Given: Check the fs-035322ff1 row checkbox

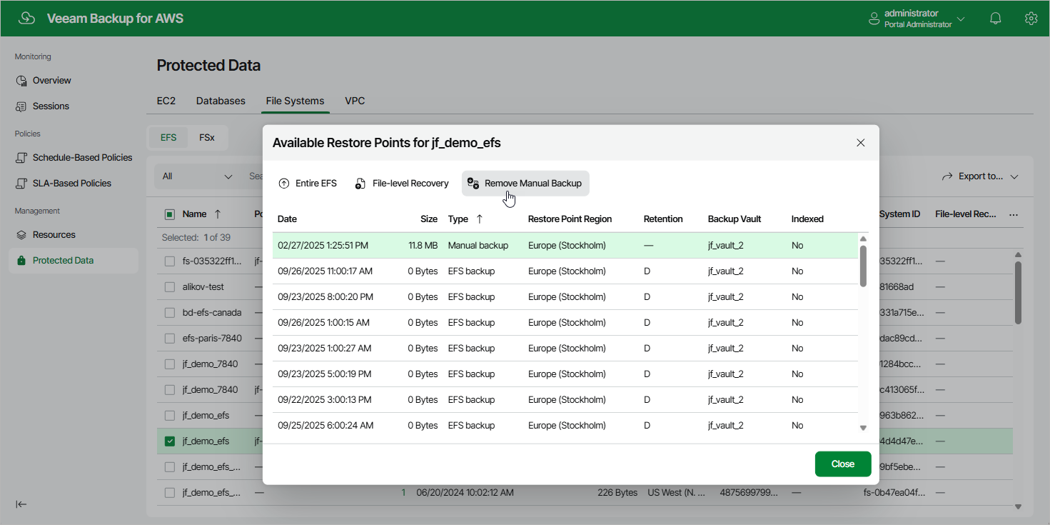Looking at the screenshot, I should [x=170, y=261].
